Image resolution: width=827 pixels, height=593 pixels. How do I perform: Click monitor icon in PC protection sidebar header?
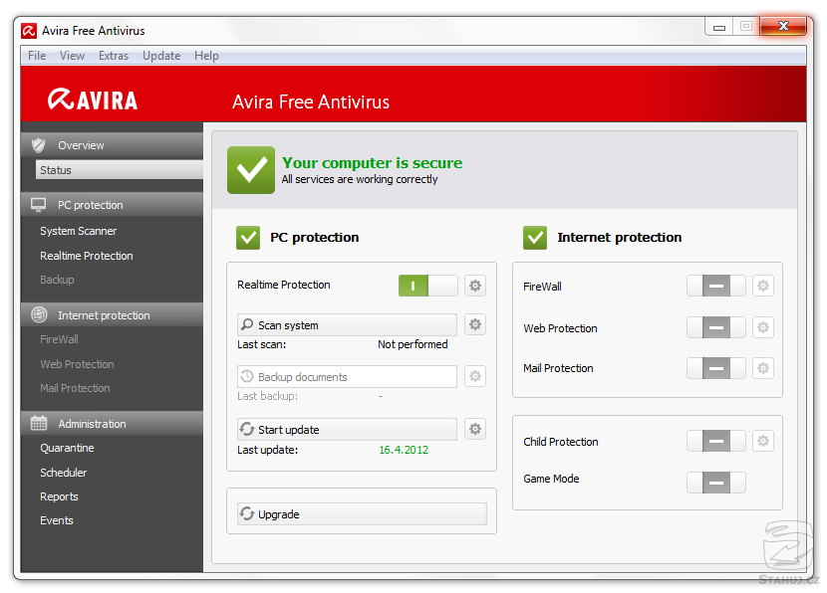coord(38,204)
